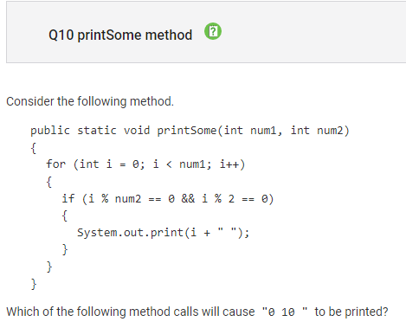Click the 'int num1' parameter in the signature
This screenshot has width=406, height=328.
[250, 131]
